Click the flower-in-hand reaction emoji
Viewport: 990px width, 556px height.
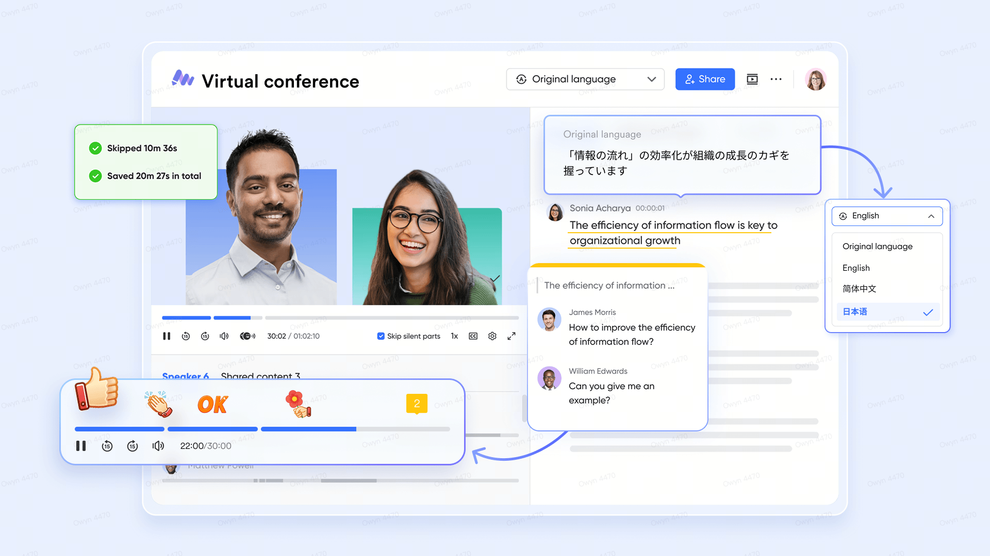[x=298, y=404]
